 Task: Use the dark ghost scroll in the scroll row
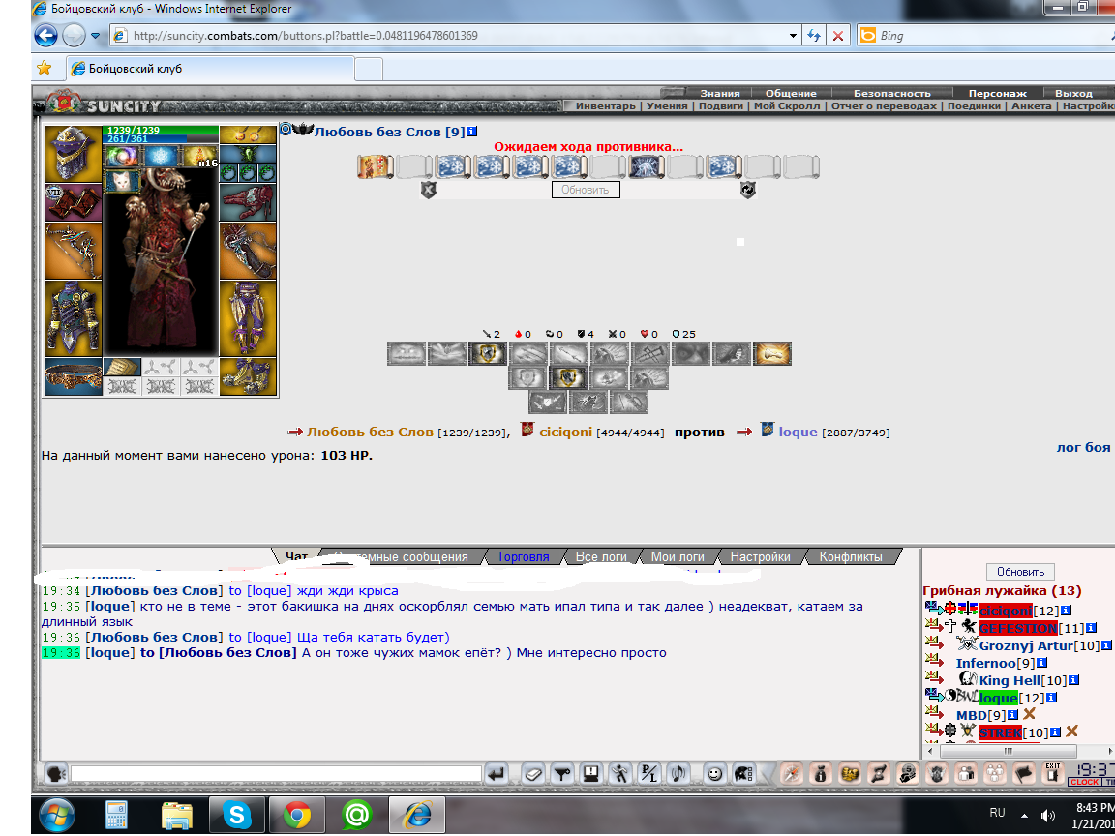click(x=648, y=167)
